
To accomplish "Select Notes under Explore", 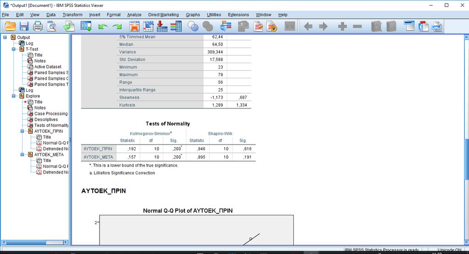I will click(40, 108).
